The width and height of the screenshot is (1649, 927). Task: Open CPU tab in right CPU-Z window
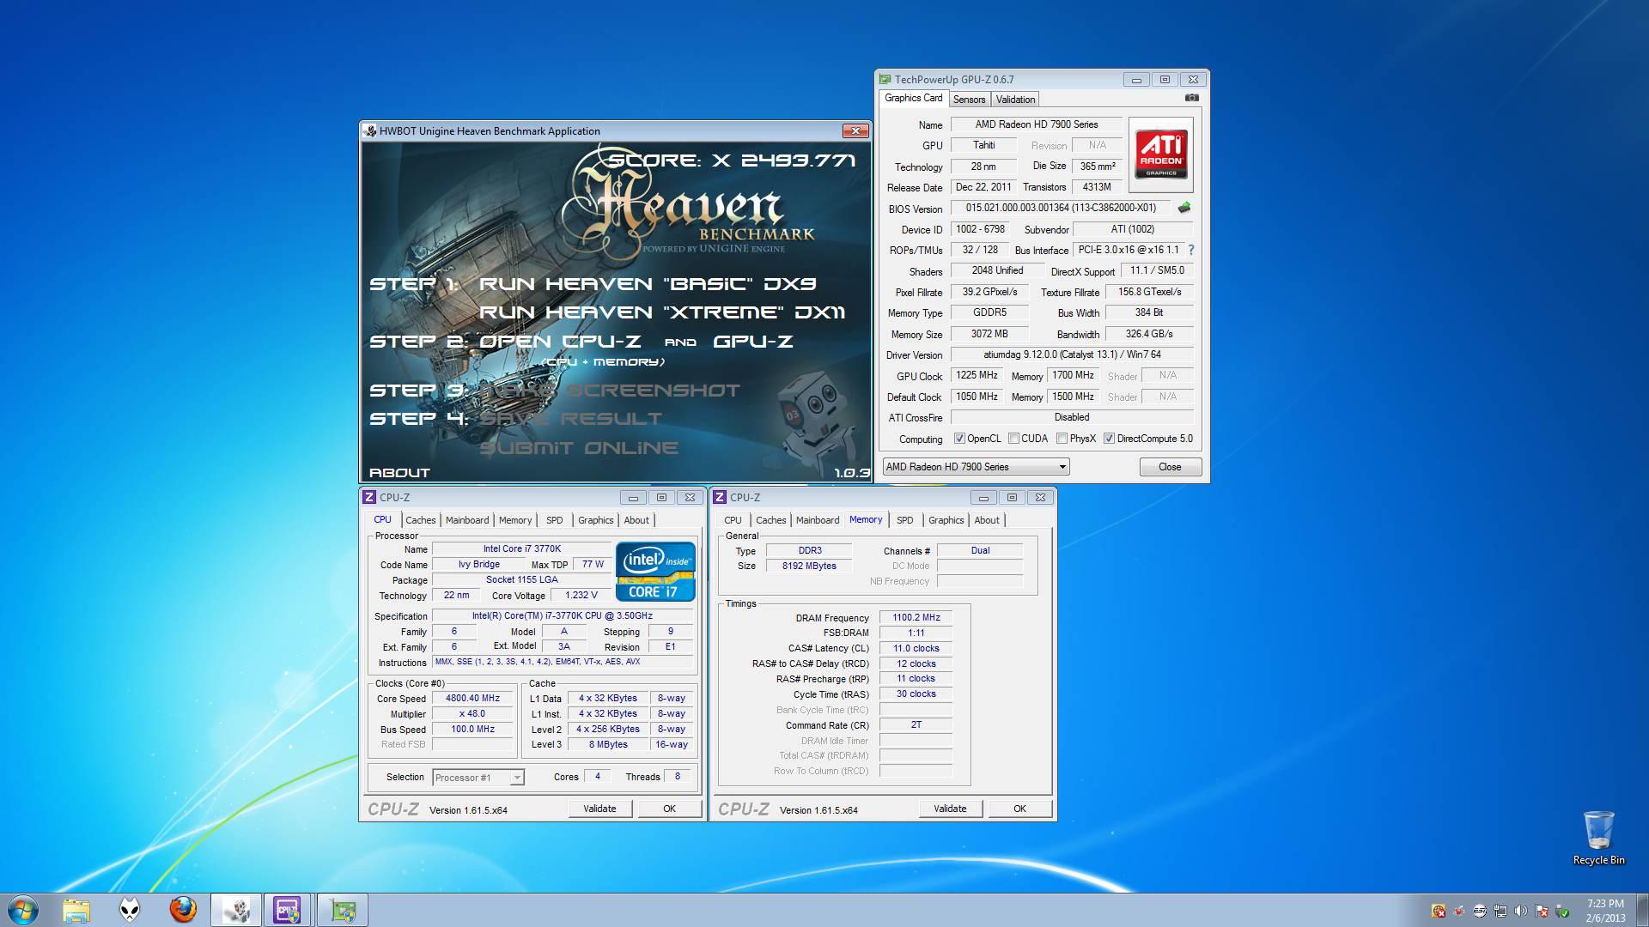[733, 520]
